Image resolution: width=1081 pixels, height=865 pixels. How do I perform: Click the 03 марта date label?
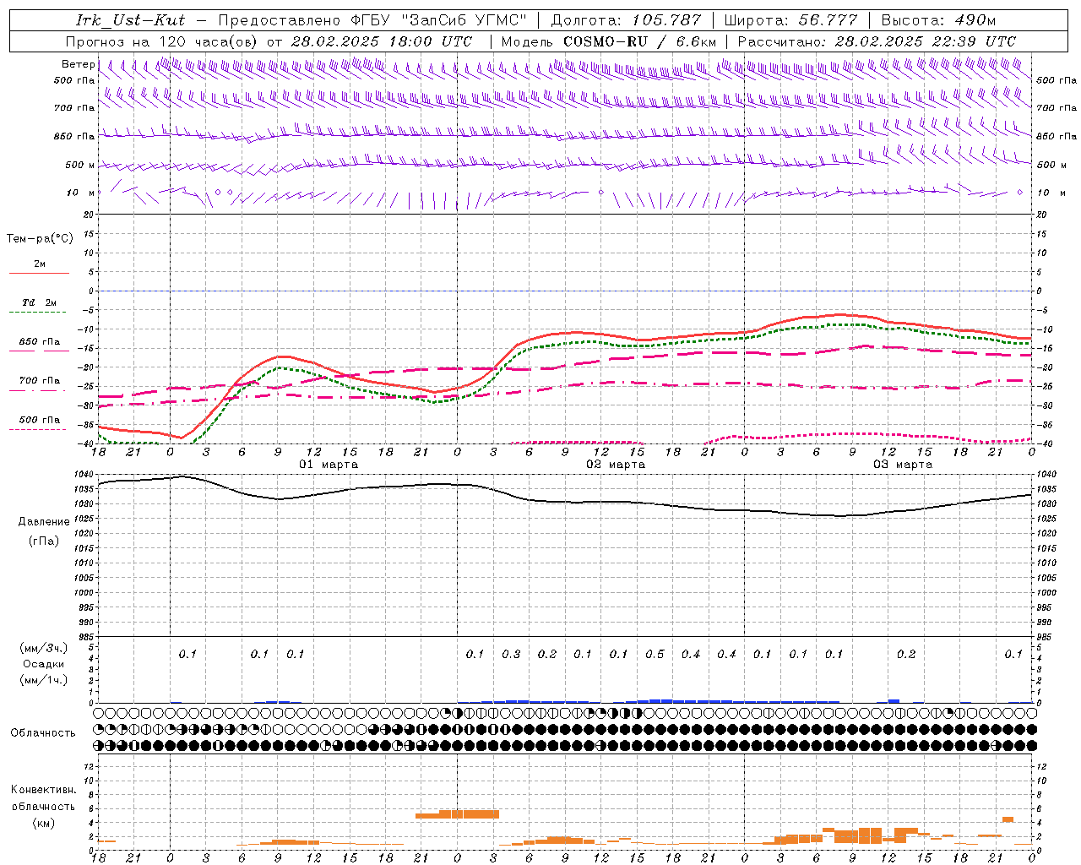903,465
